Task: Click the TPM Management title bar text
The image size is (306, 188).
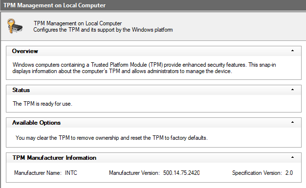Action: pyautogui.click(x=54, y=5)
